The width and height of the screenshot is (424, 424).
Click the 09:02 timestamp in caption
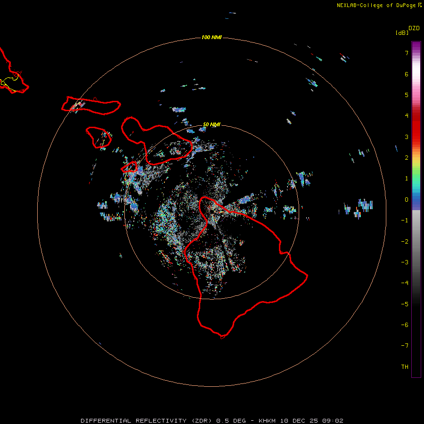[333, 421]
